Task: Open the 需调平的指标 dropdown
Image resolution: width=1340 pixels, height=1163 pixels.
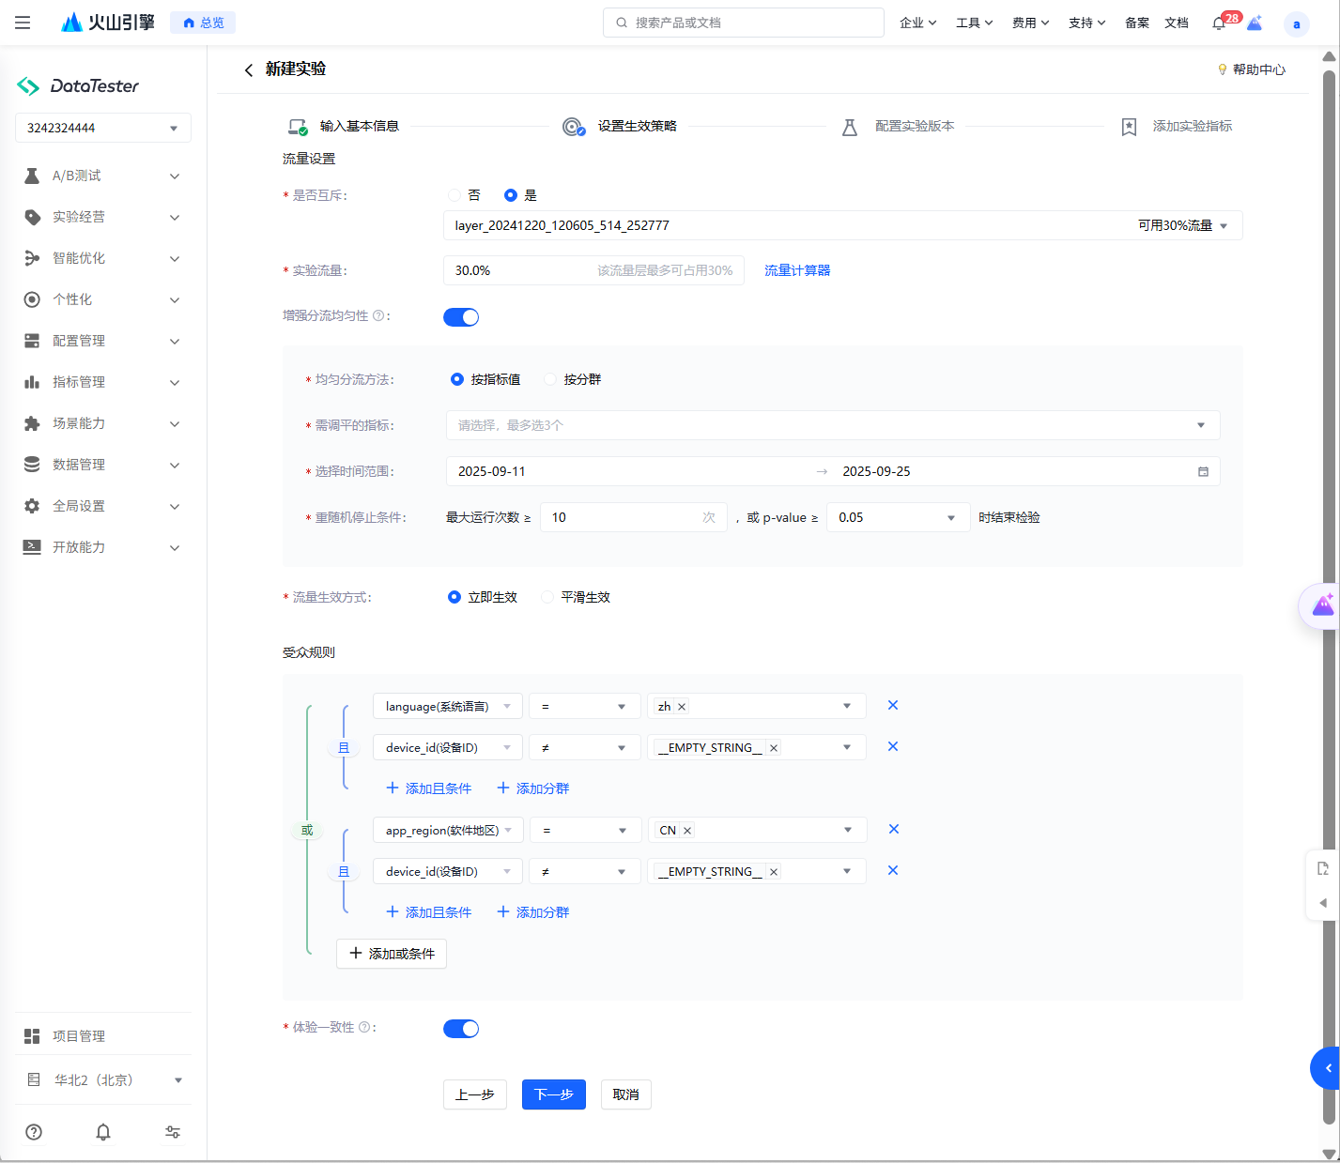Action: pos(833,425)
